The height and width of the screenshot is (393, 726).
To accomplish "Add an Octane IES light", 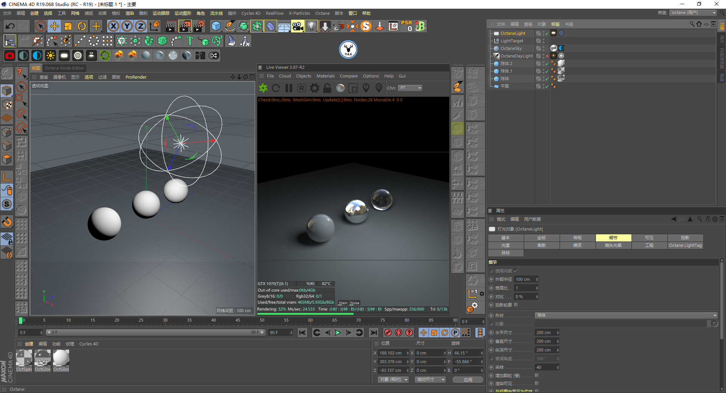I will coord(92,56).
